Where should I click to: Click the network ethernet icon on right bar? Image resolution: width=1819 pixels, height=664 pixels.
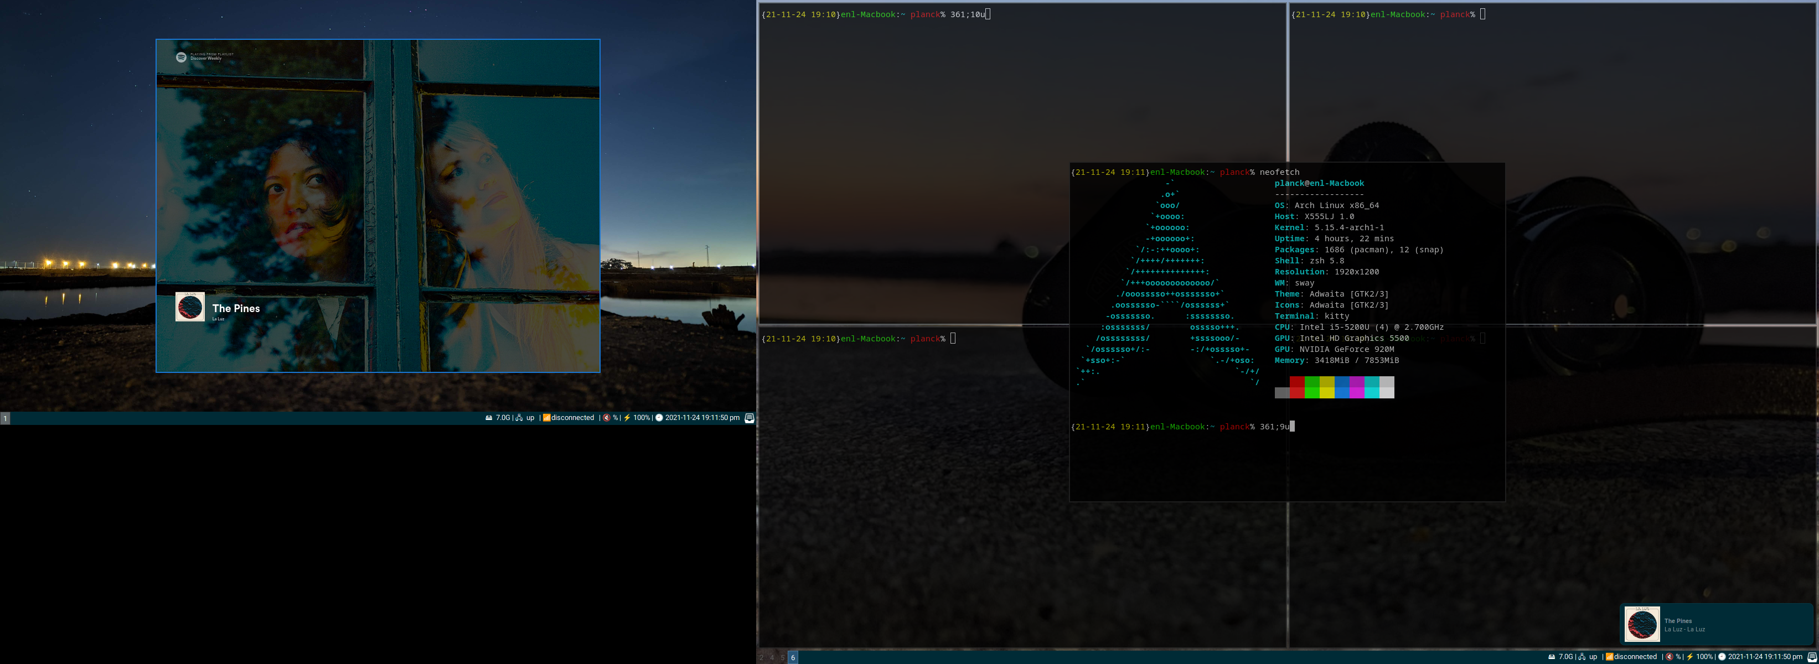point(1582,657)
